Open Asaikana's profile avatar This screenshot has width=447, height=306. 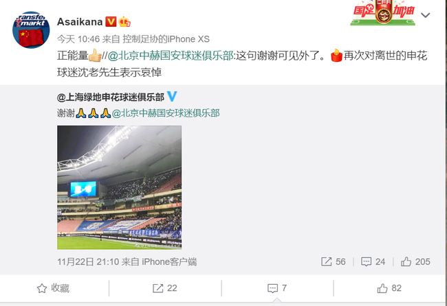pos(31,30)
